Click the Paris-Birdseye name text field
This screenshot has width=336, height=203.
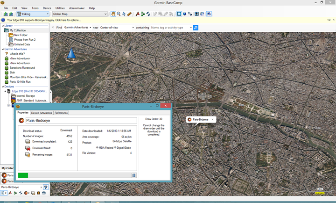(x=81, y=121)
